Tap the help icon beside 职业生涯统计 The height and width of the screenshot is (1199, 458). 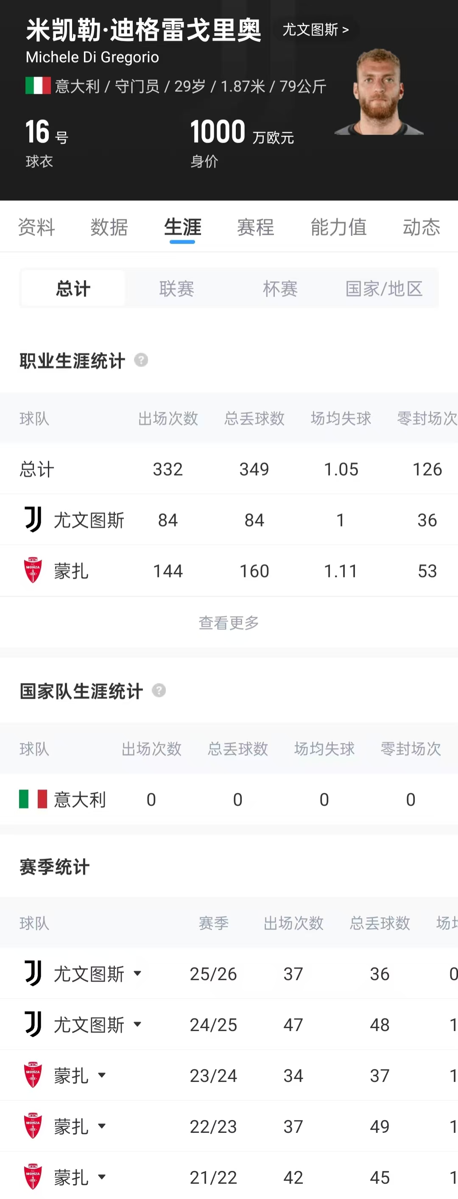pyautogui.click(x=141, y=360)
